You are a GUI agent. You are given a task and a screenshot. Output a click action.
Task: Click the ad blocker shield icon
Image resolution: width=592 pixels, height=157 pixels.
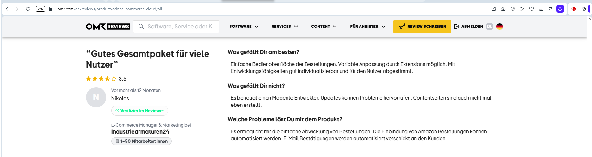pos(513,9)
